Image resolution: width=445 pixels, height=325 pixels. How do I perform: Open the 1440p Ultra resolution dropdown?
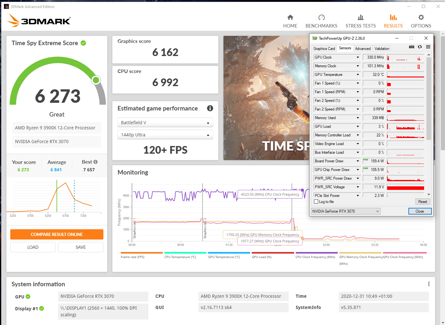click(x=165, y=135)
